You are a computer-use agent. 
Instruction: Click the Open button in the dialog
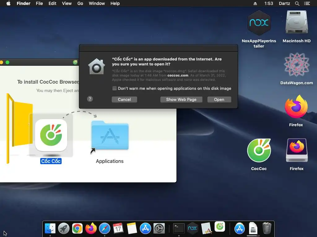219,100
